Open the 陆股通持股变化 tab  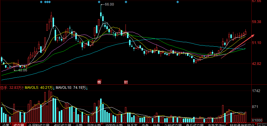click(242, 125)
